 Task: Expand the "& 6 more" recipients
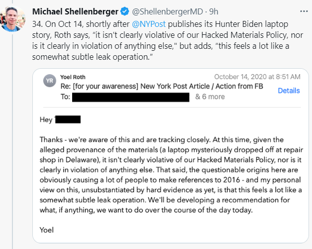210,97
